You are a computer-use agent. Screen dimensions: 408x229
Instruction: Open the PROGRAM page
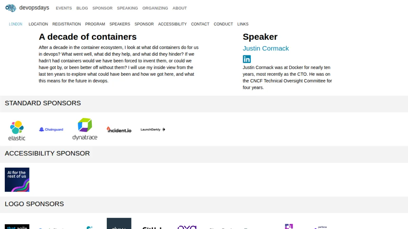tap(95, 24)
